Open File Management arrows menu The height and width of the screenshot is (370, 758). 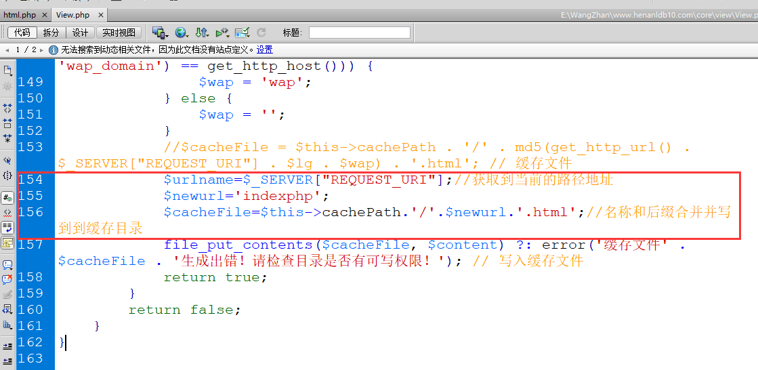pyautogui.click(x=202, y=33)
